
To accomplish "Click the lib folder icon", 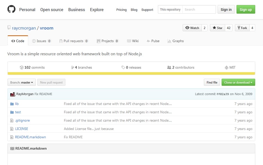I will (x=12, y=104).
